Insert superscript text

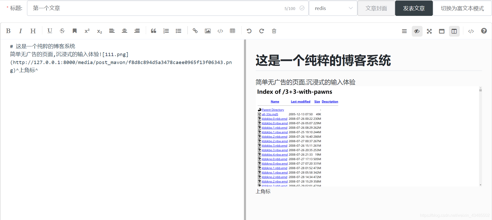(87, 31)
